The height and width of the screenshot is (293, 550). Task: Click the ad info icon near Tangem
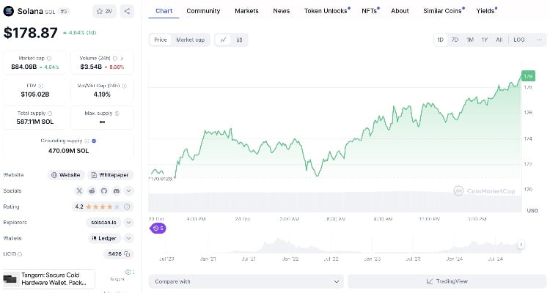(128, 272)
